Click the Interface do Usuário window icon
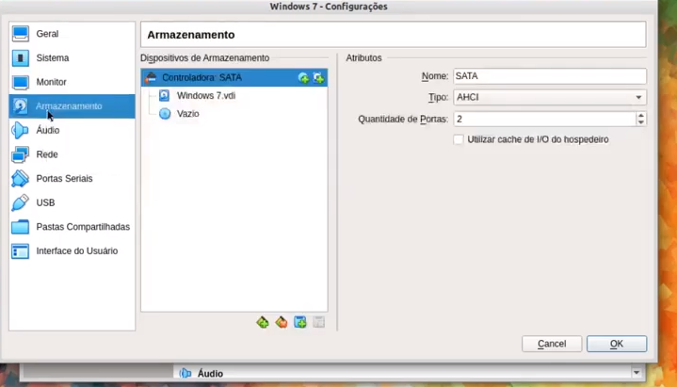This screenshot has height=387, width=677. [x=21, y=251]
